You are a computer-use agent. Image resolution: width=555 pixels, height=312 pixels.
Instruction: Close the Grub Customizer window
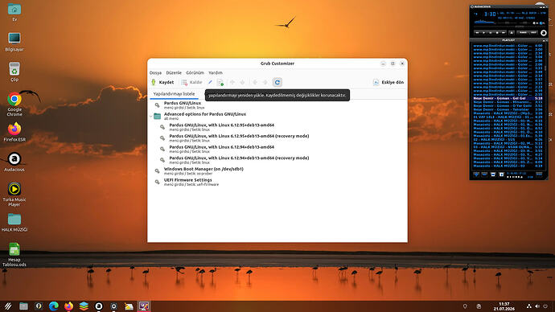[402, 64]
